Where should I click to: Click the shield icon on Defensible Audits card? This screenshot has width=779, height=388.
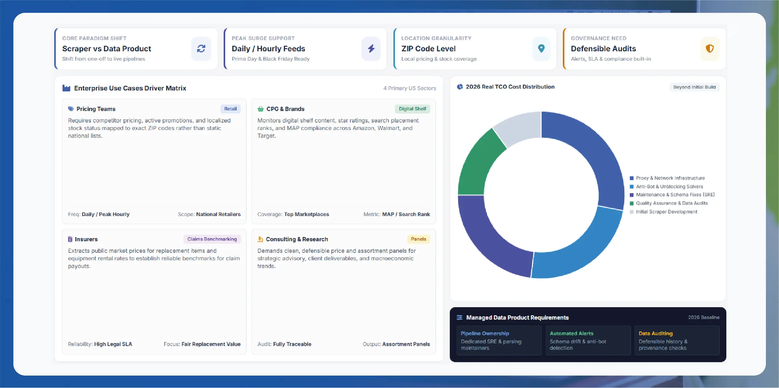(x=710, y=48)
